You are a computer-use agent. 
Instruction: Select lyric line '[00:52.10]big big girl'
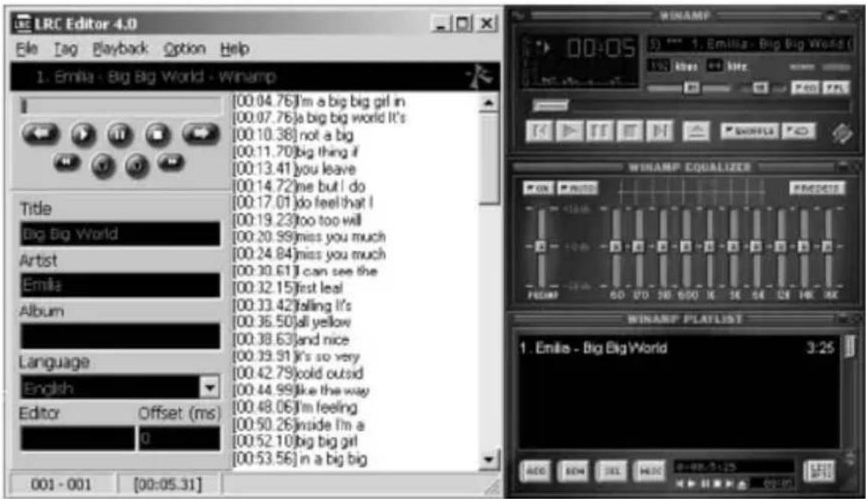pos(295,441)
